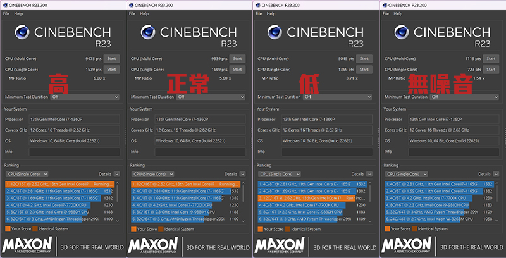This screenshot has width=506, height=258.
Task: Open CPU (Single Core) ranking dropdown in 9475 pts window
Action: click(27, 174)
